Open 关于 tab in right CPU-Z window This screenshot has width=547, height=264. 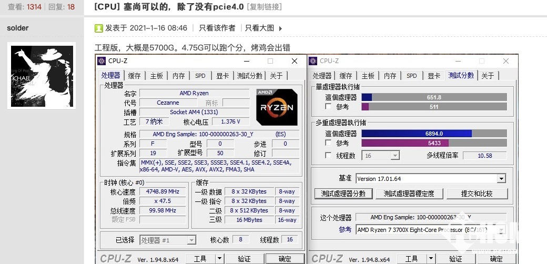coord(488,76)
